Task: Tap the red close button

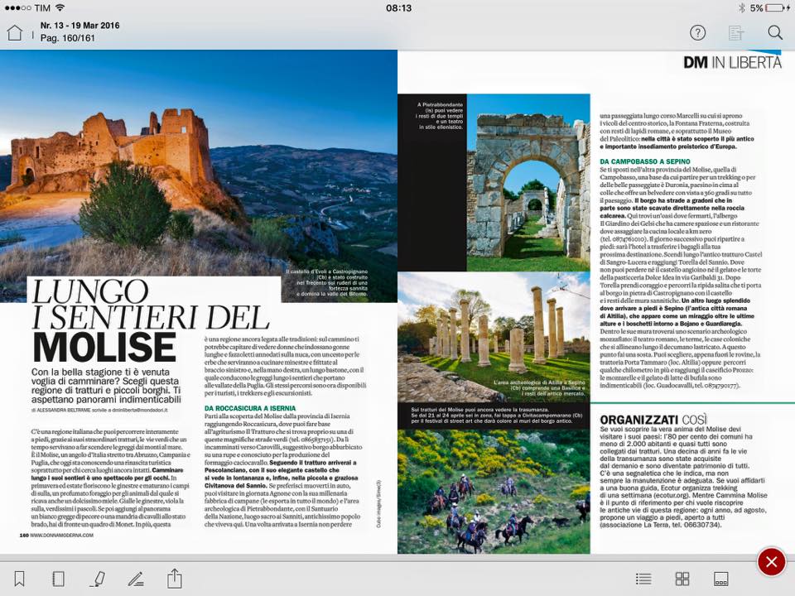Action: [771, 561]
